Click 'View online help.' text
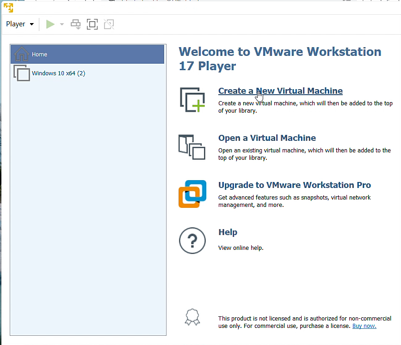401x345 pixels. [x=241, y=248]
